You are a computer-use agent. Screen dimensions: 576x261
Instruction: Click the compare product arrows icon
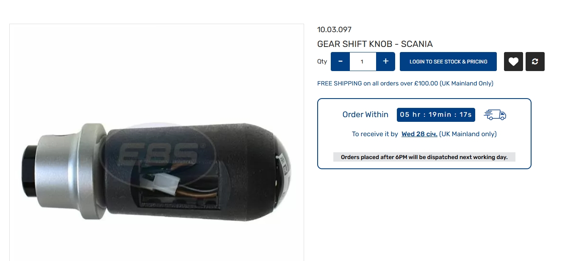(535, 62)
